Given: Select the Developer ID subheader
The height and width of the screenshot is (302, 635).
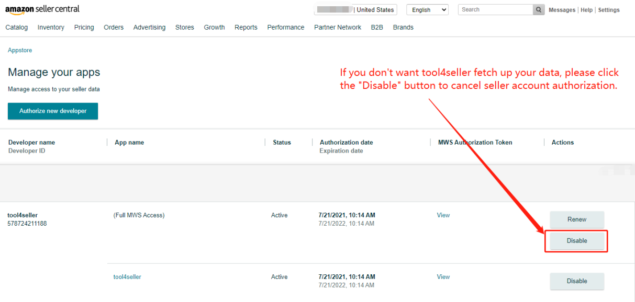Looking at the screenshot, I should 27,150.
